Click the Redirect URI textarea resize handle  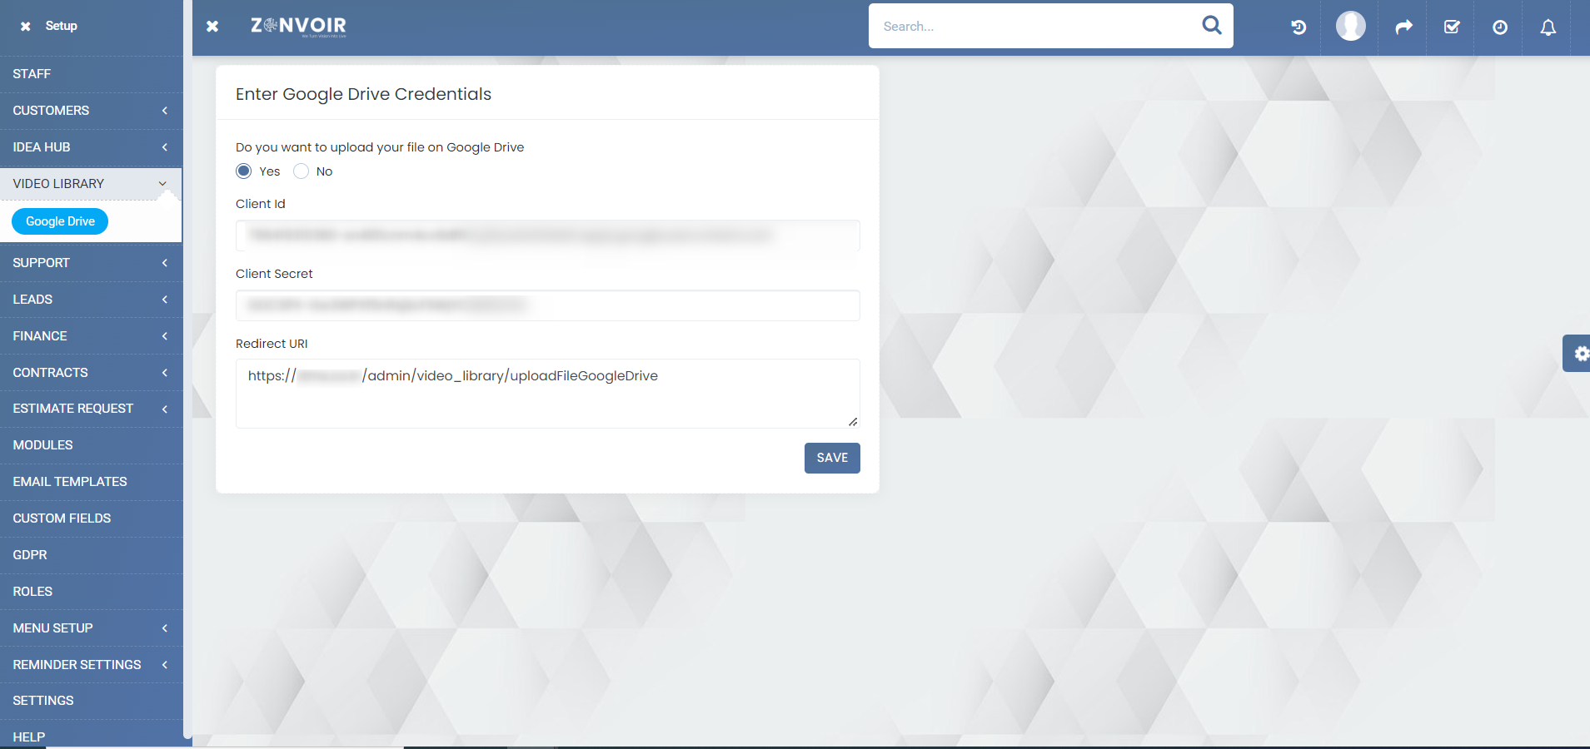(x=853, y=422)
